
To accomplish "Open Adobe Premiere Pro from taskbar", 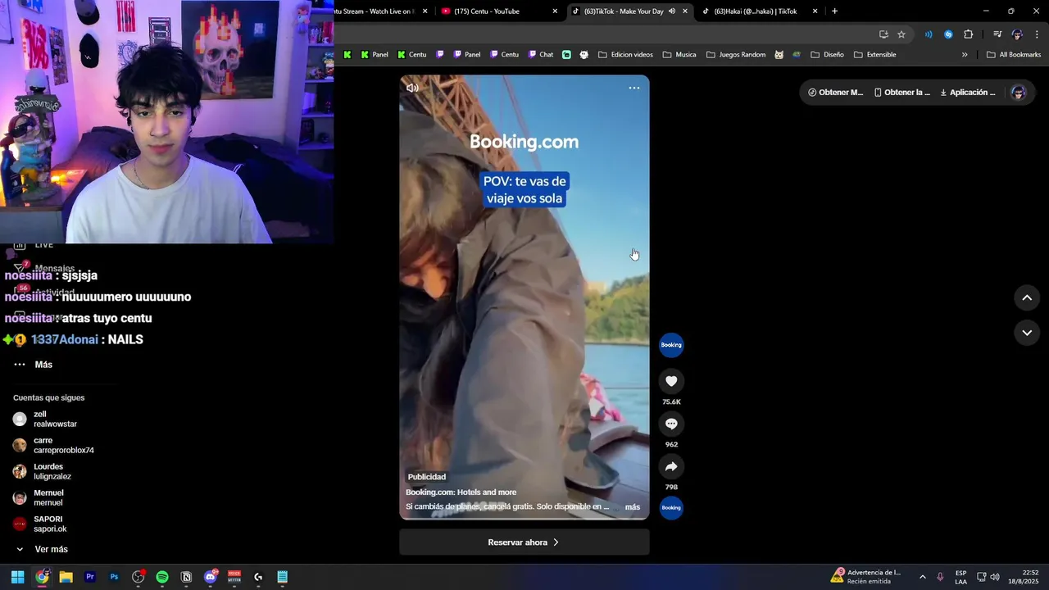I will (x=90, y=577).
